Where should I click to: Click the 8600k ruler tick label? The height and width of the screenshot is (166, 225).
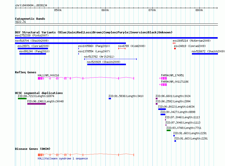click(x=105, y=10)
